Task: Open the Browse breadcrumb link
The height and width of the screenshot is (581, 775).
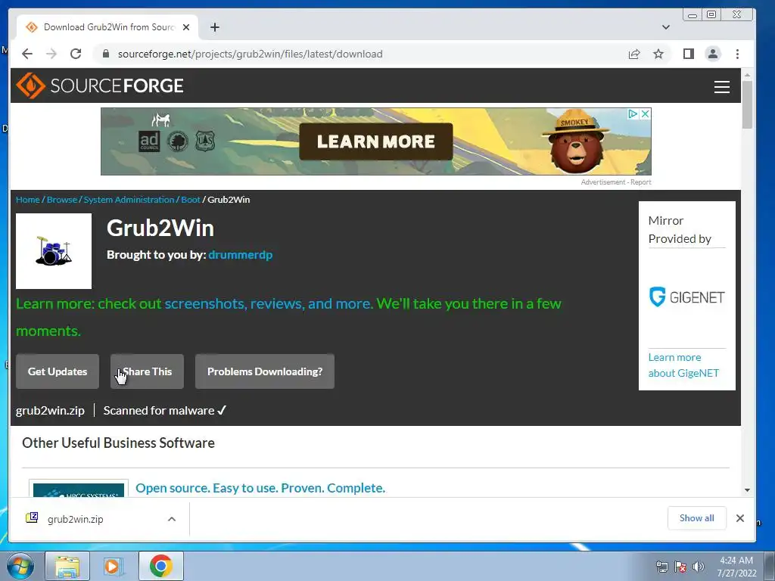Action: tap(62, 200)
